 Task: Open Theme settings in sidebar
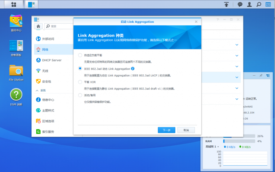(x=53, y=110)
